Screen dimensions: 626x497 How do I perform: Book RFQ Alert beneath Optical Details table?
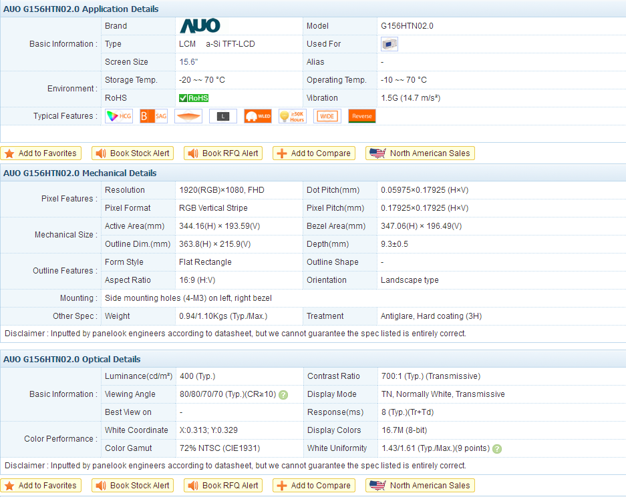pyautogui.click(x=223, y=486)
